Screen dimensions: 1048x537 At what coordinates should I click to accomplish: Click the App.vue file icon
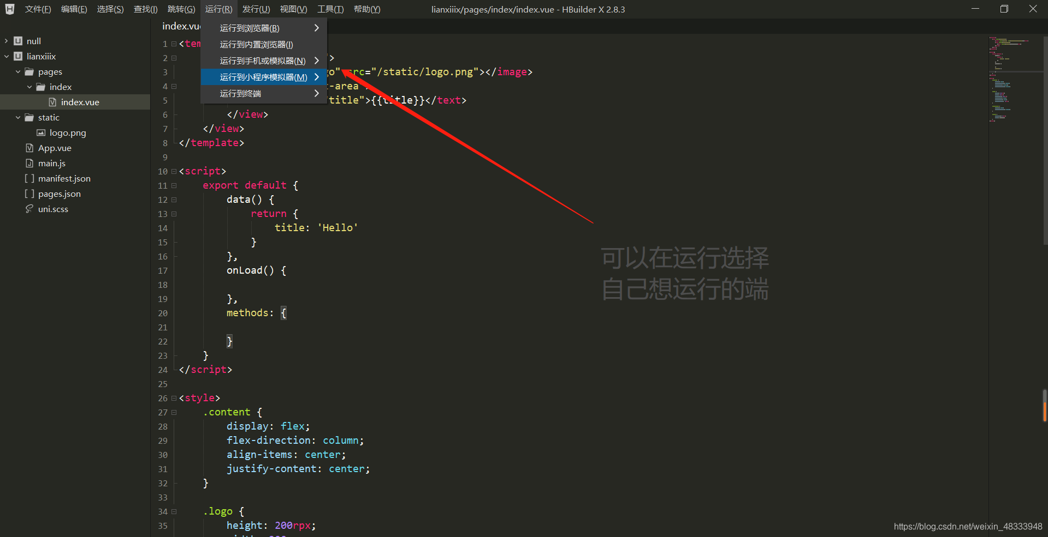(29, 148)
